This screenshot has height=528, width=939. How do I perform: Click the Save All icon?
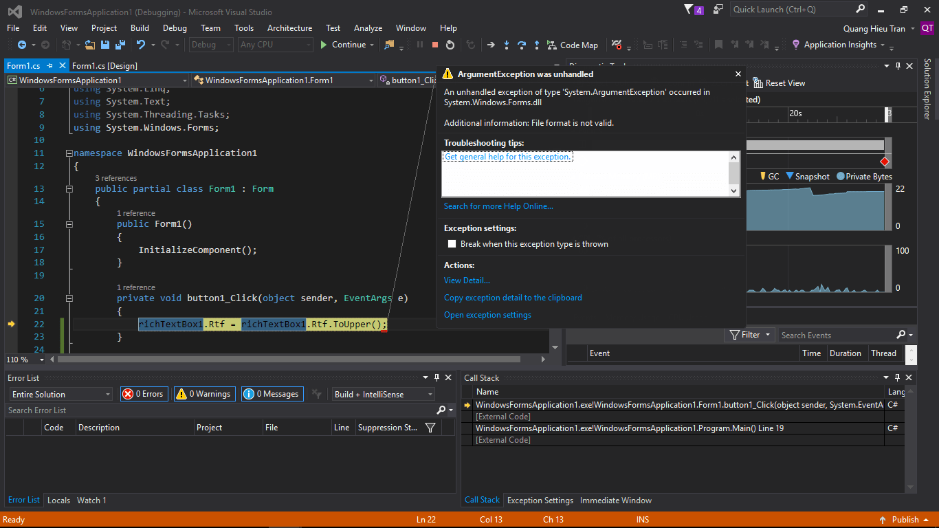tap(119, 45)
